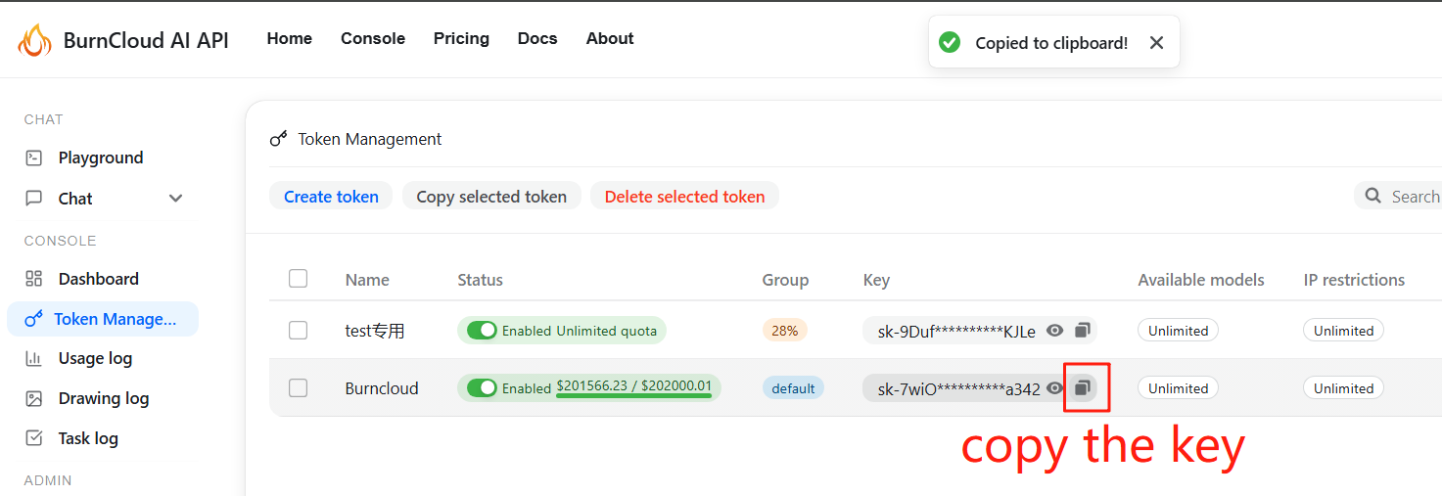Open the Console nav item
Screen dimensions: 1442x496
tap(373, 38)
